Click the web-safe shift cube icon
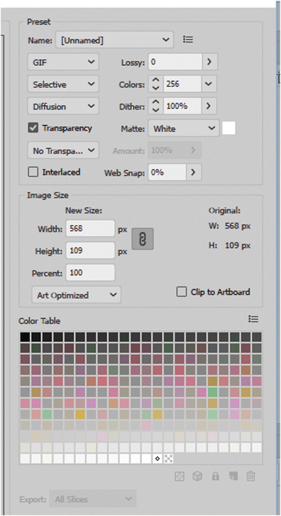Viewport: 281px width, 516px height. (197, 476)
